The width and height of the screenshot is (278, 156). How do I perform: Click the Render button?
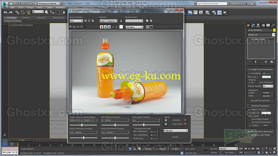175,137
